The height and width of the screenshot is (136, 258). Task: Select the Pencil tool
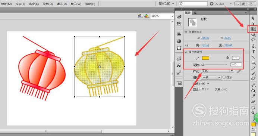pos(253,68)
